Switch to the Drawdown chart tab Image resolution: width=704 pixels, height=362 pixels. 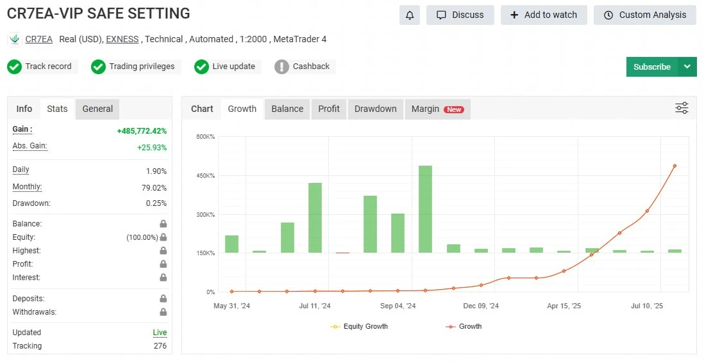coord(375,109)
